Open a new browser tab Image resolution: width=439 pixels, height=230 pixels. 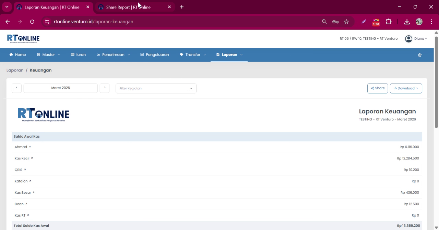pos(182,7)
